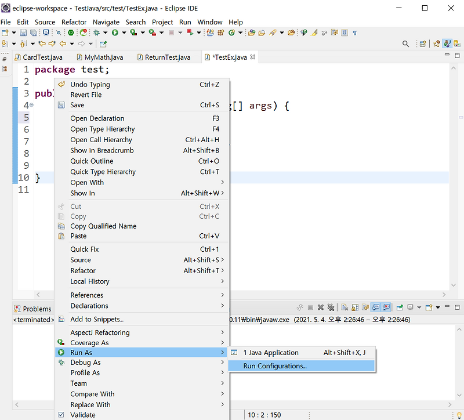464x420 pixels.
Task: Launch the Debug toolbar icon
Action: pos(96,32)
